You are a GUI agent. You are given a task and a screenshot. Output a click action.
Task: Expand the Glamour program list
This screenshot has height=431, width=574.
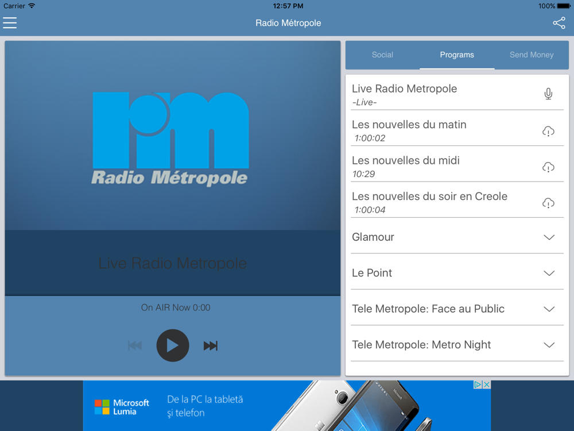tap(549, 237)
